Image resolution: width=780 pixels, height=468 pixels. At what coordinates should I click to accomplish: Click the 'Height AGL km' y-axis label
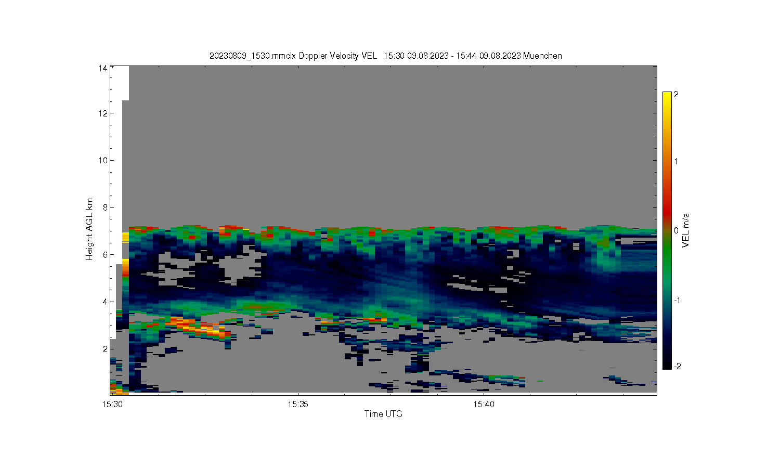(89, 229)
